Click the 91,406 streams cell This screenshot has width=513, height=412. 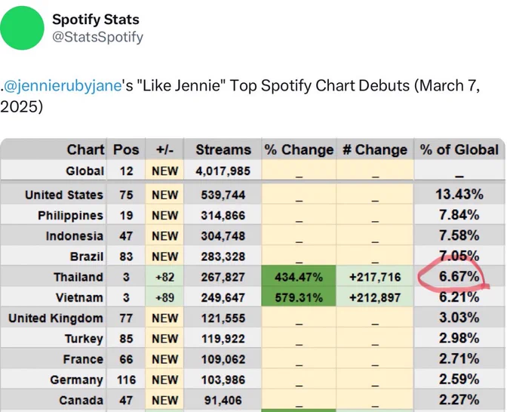(223, 401)
